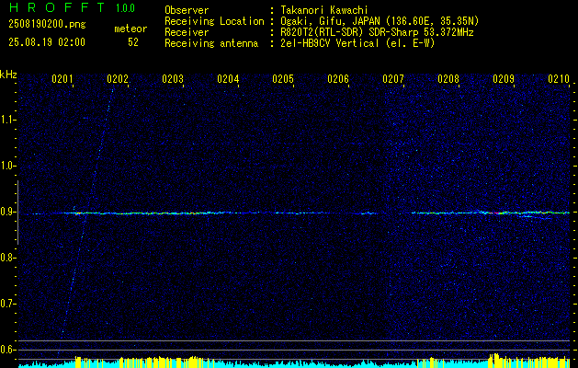
Task: Click the 0202 time marker
Action: click(118, 79)
